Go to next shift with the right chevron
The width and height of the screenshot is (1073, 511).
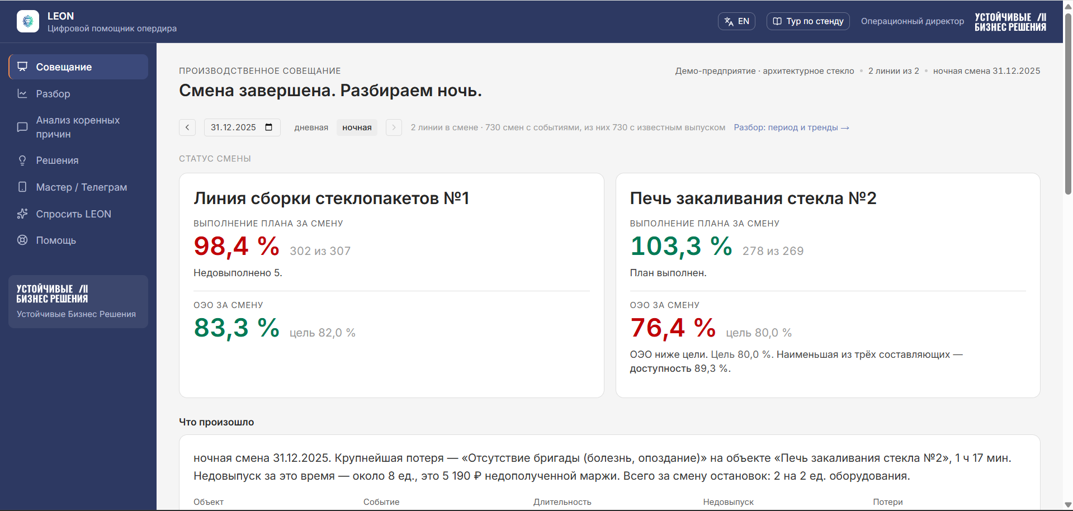(x=394, y=127)
